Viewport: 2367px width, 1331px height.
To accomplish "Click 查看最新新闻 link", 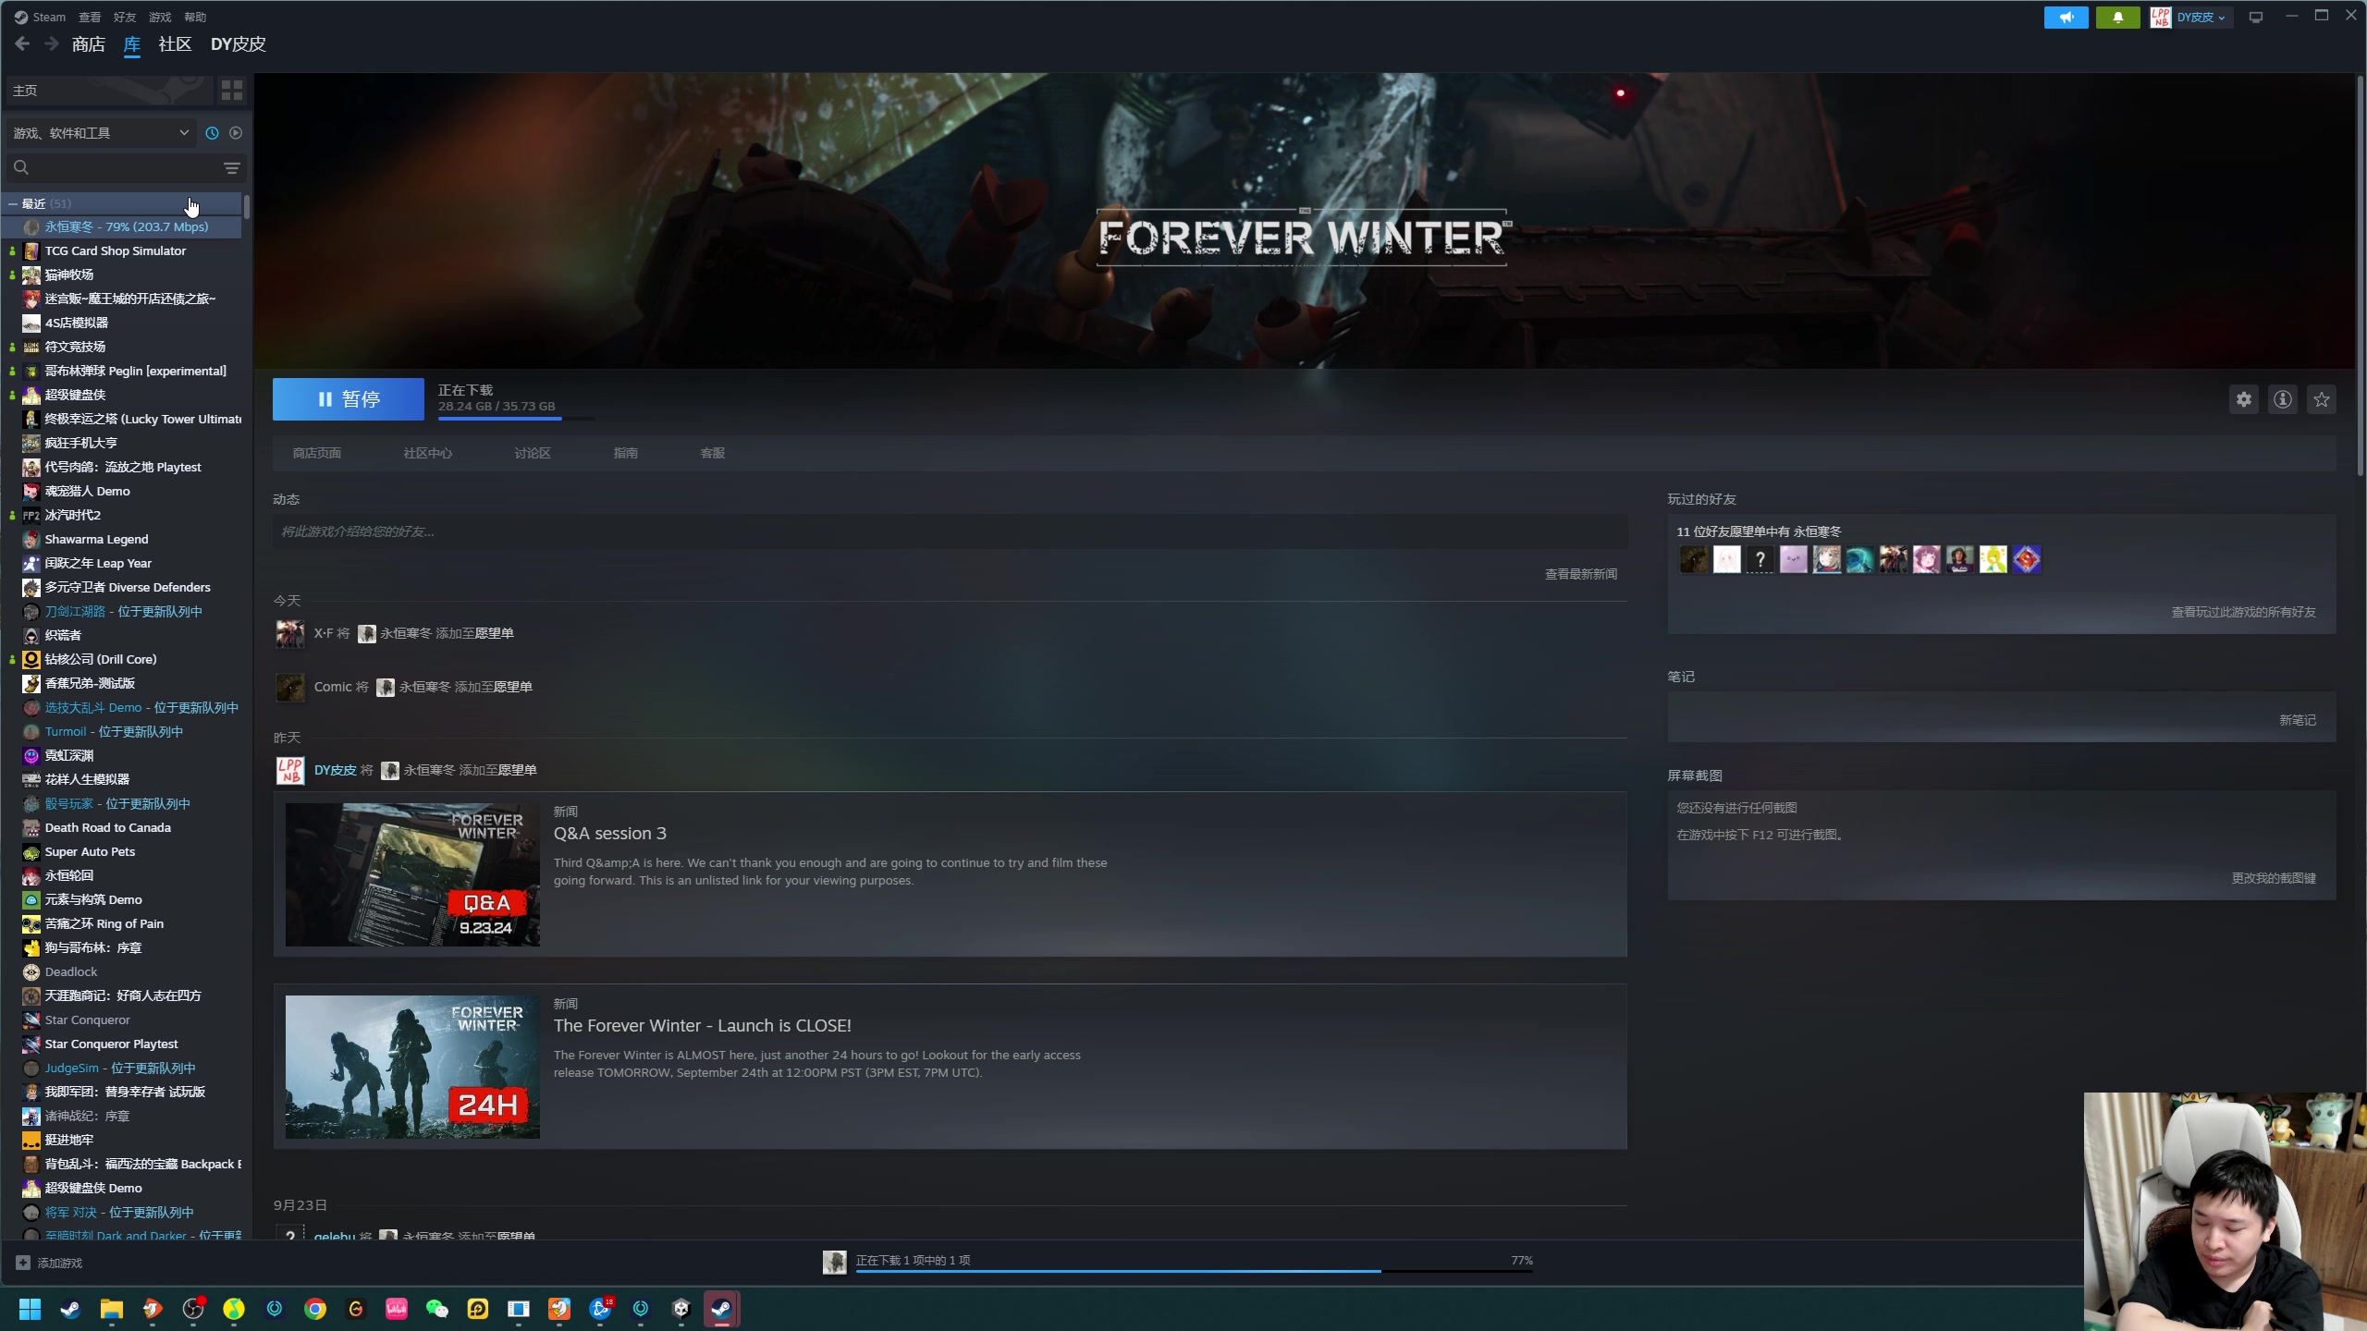I will (1581, 574).
